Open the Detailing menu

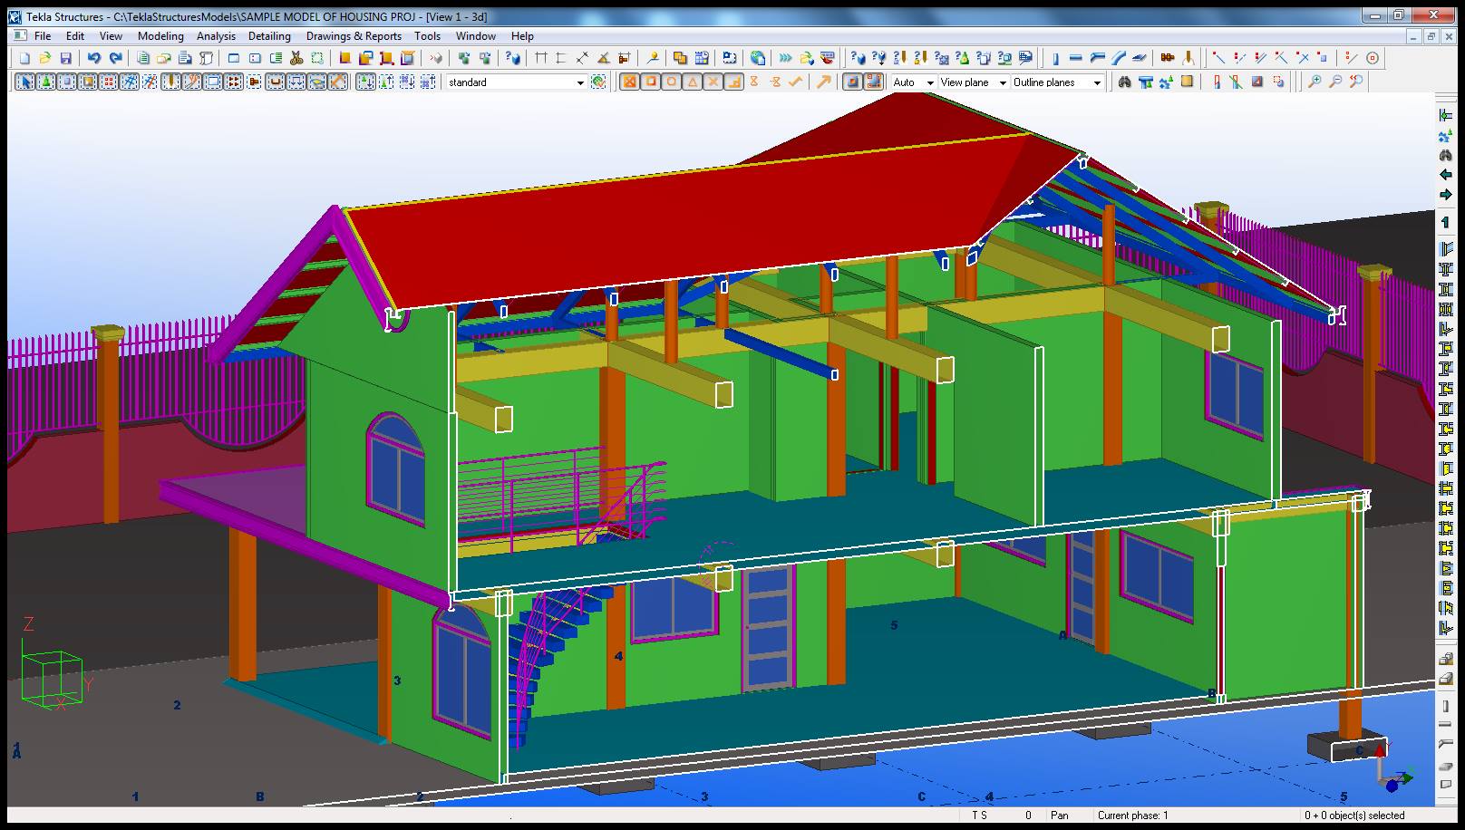pyautogui.click(x=269, y=36)
